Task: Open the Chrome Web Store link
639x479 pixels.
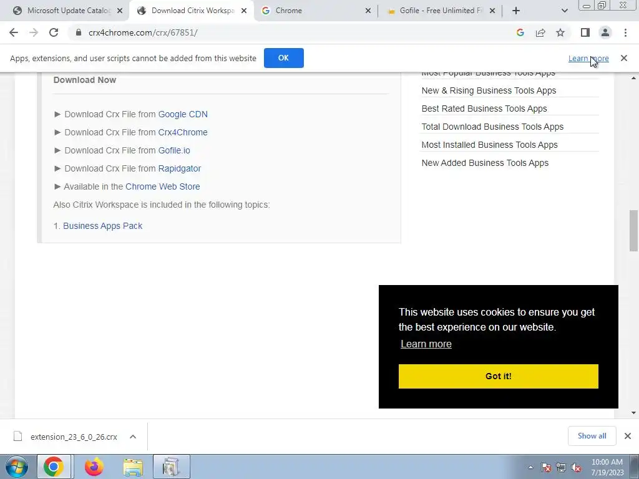Action: click(163, 186)
